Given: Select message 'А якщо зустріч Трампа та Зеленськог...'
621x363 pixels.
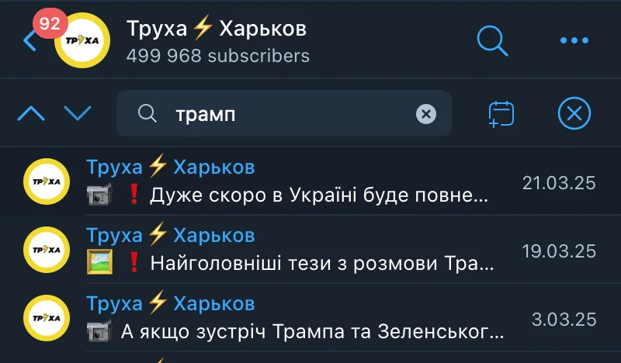Looking at the screenshot, I should pyautogui.click(x=313, y=332).
